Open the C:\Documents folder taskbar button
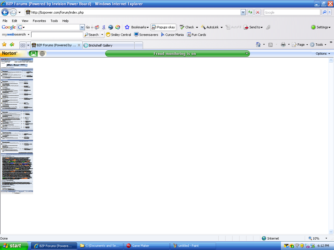Screen dimensions: 334x250 pos(100,246)
